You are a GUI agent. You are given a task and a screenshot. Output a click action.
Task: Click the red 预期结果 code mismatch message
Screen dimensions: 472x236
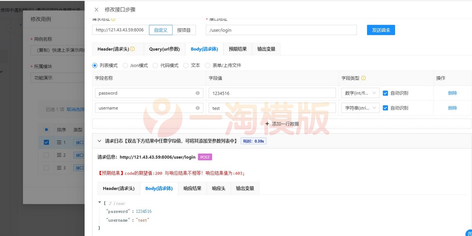point(171,173)
